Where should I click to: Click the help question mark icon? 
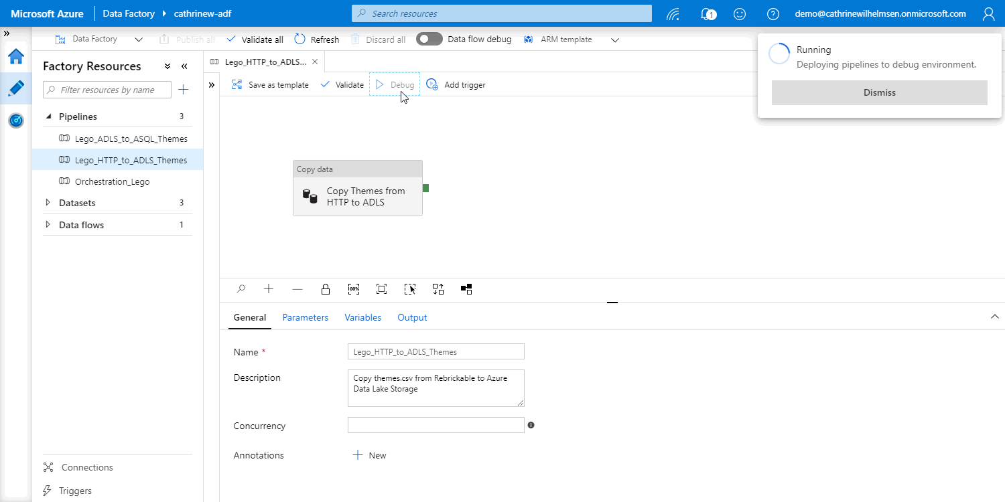coord(773,13)
